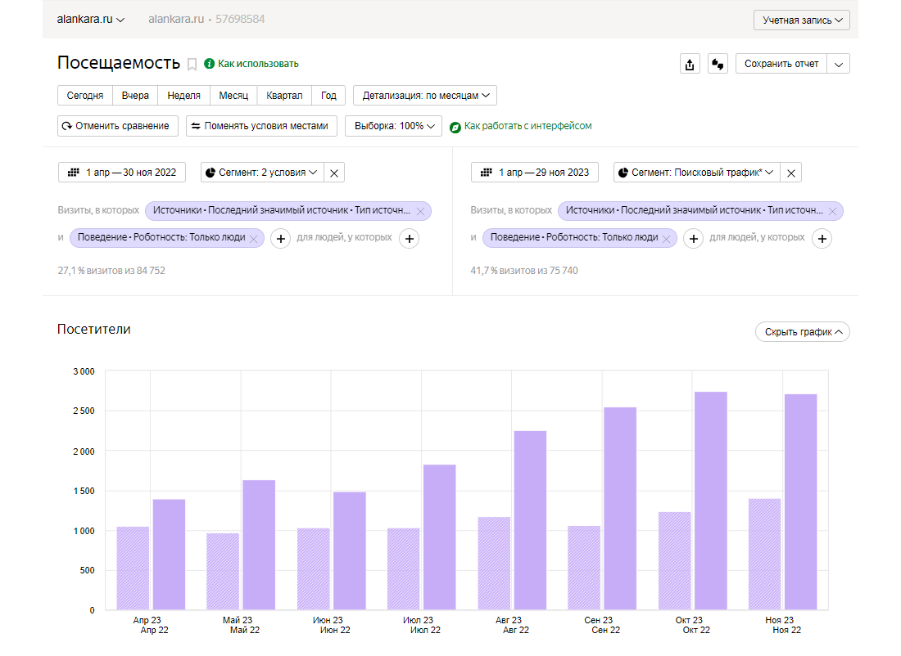Select the Месяц period tab

coord(233,95)
